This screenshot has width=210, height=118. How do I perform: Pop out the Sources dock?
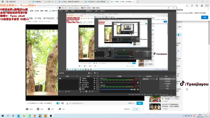click(x=98, y=76)
